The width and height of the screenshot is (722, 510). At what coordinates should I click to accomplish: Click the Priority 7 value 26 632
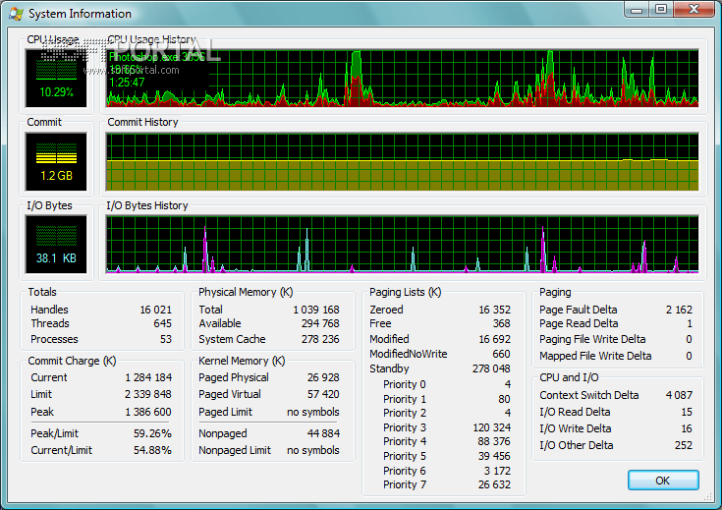[x=494, y=484]
